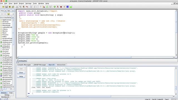Open the Tools menu

pos(35,4)
